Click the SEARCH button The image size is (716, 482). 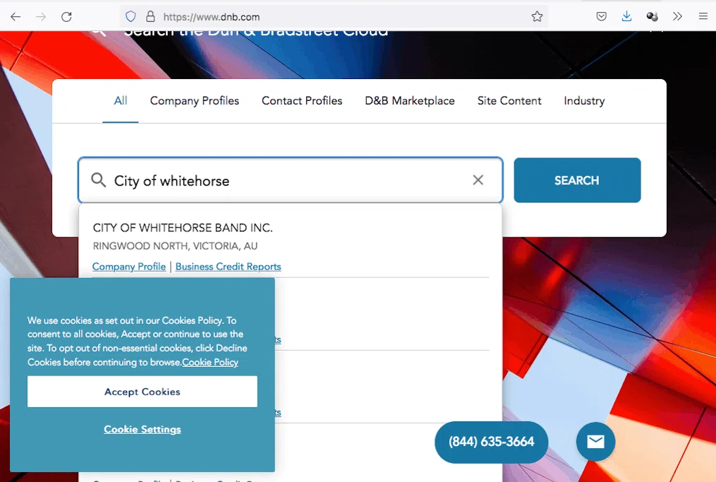[577, 180]
